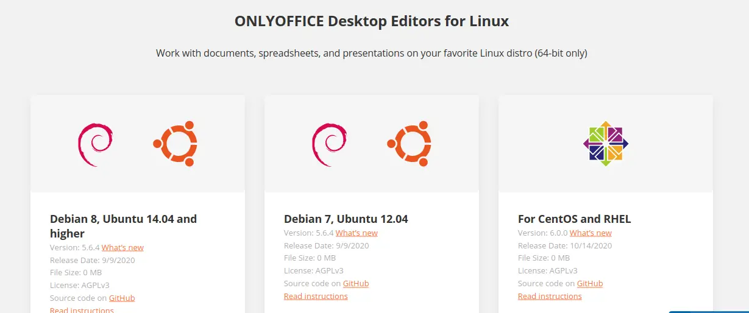Open GitHub source link in Debian 7 card
The image size is (749, 313).
[x=356, y=284]
